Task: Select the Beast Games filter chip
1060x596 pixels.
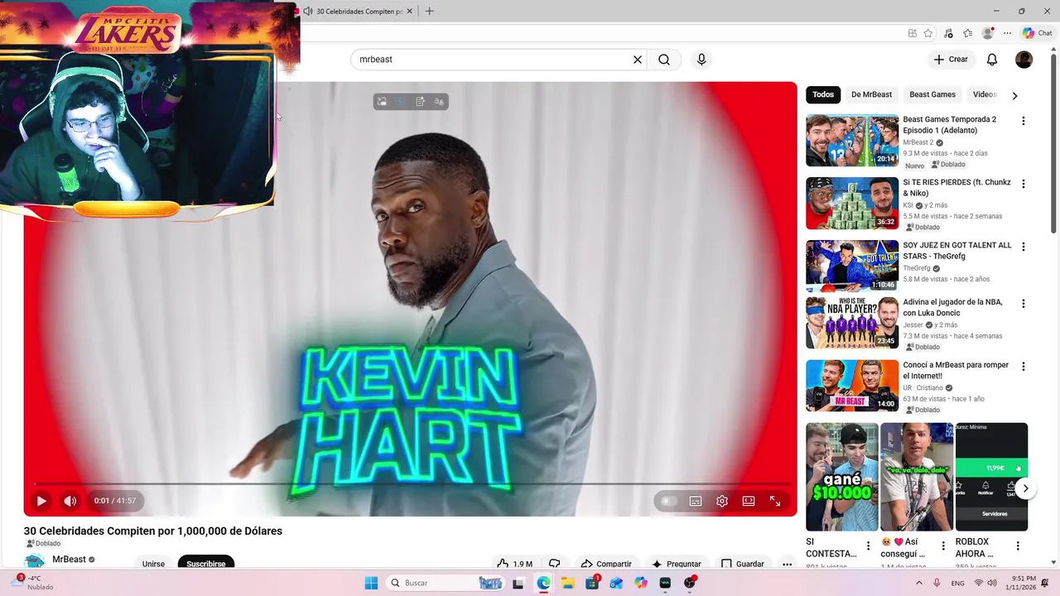Action: 932,94
